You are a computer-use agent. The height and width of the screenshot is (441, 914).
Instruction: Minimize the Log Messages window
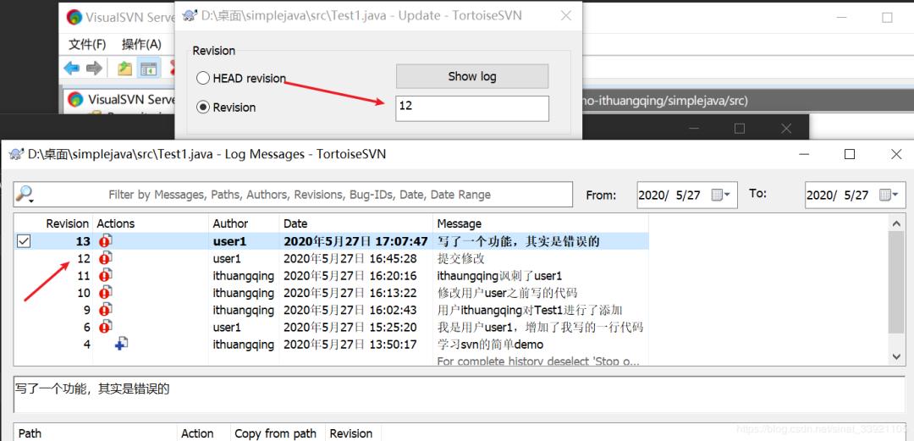805,154
